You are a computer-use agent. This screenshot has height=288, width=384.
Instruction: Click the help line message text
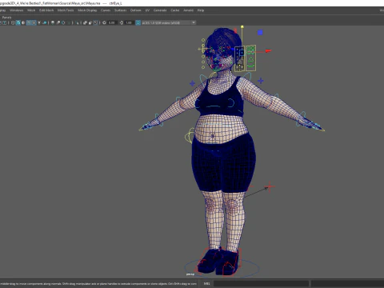(98, 284)
